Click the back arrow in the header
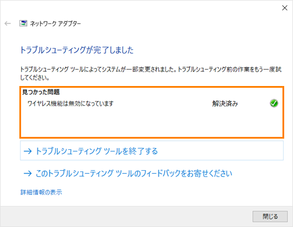 (8, 23)
